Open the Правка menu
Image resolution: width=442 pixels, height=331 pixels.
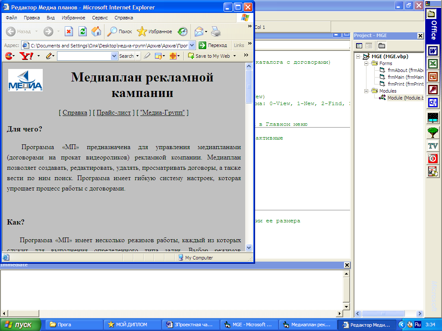(x=32, y=18)
